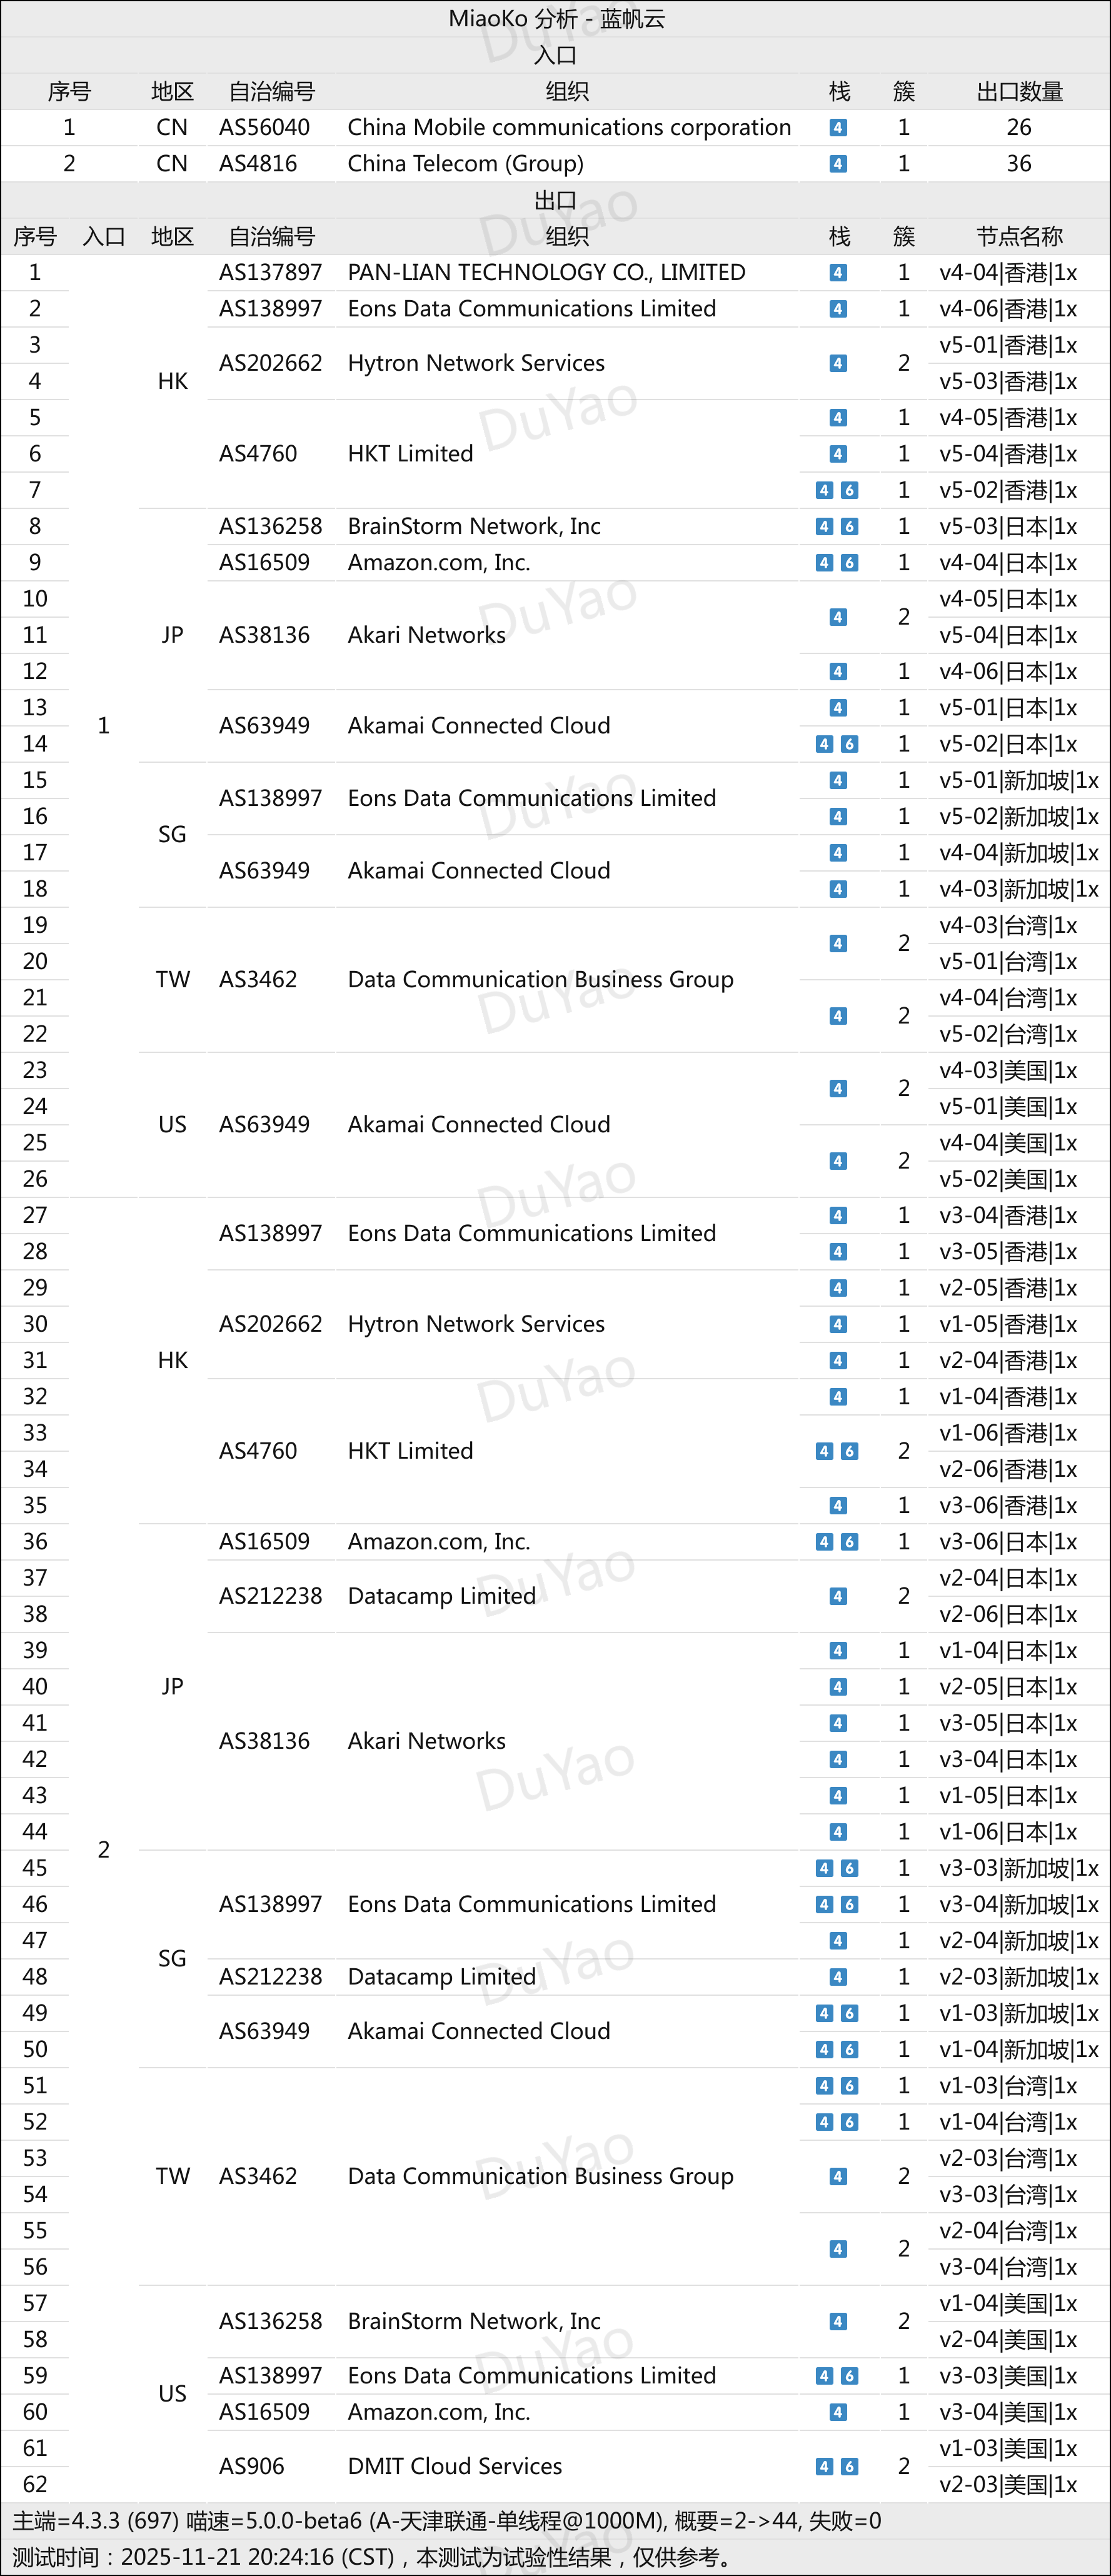Click the 出口数量 column header
The width and height of the screenshot is (1111, 2576).
click(1019, 92)
